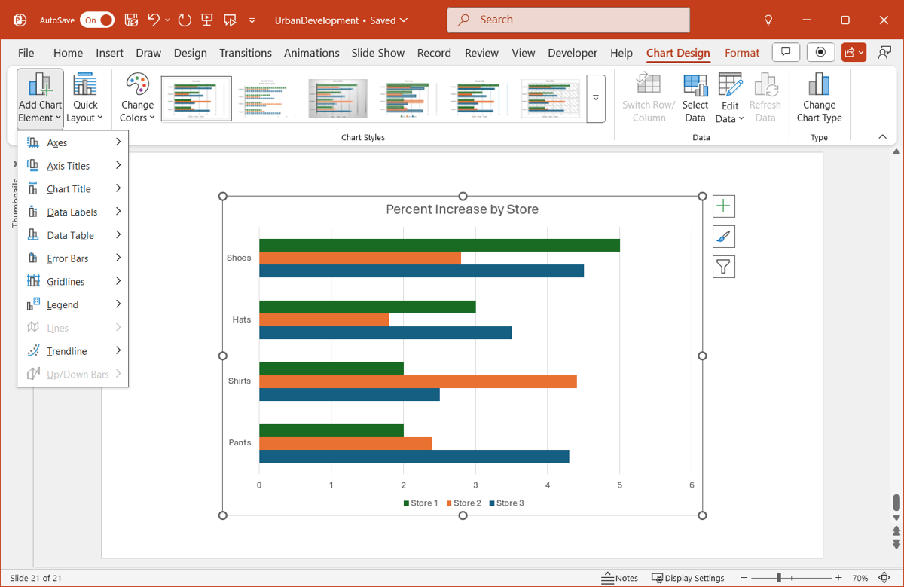Switch to the Animations tab
Image resolution: width=904 pixels, height=587 pixels.
pos(312,53)
